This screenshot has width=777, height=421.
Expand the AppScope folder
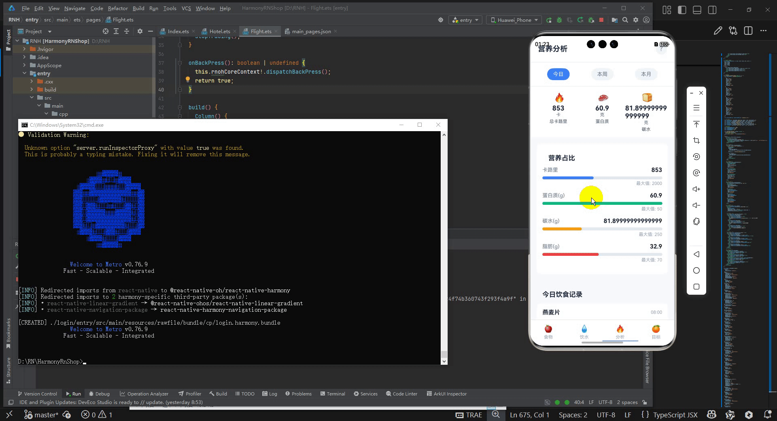click(24, 65)
